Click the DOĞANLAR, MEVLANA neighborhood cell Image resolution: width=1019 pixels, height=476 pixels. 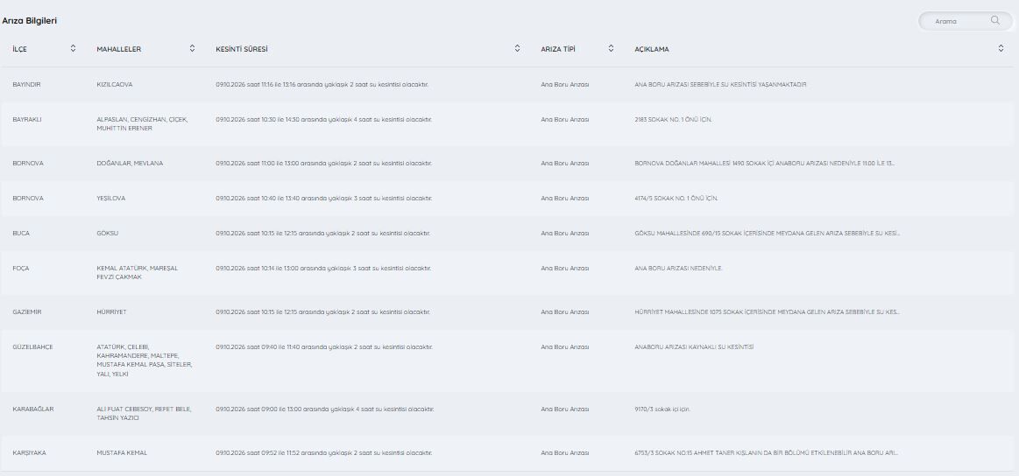tap(130, 163)
